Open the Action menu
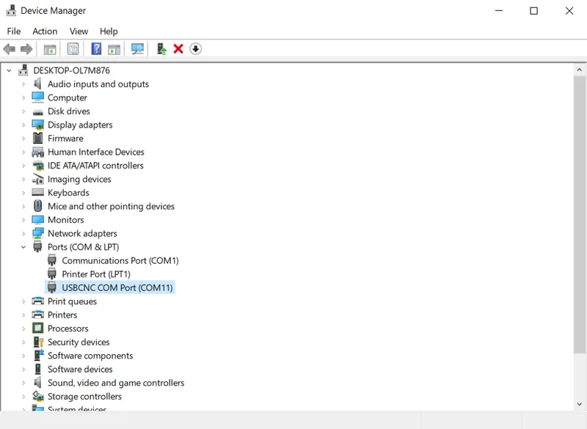 pos(45,31)
